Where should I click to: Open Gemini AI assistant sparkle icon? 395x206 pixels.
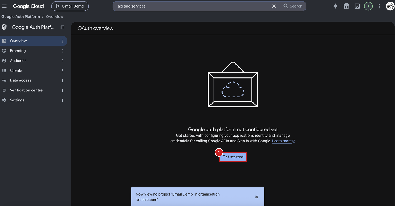[335, 6]
